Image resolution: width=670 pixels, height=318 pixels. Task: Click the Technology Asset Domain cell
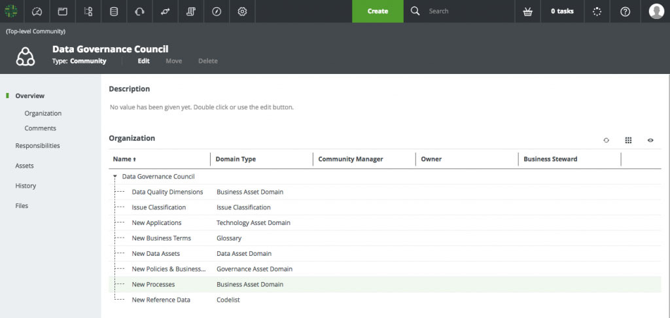[253, 222]
